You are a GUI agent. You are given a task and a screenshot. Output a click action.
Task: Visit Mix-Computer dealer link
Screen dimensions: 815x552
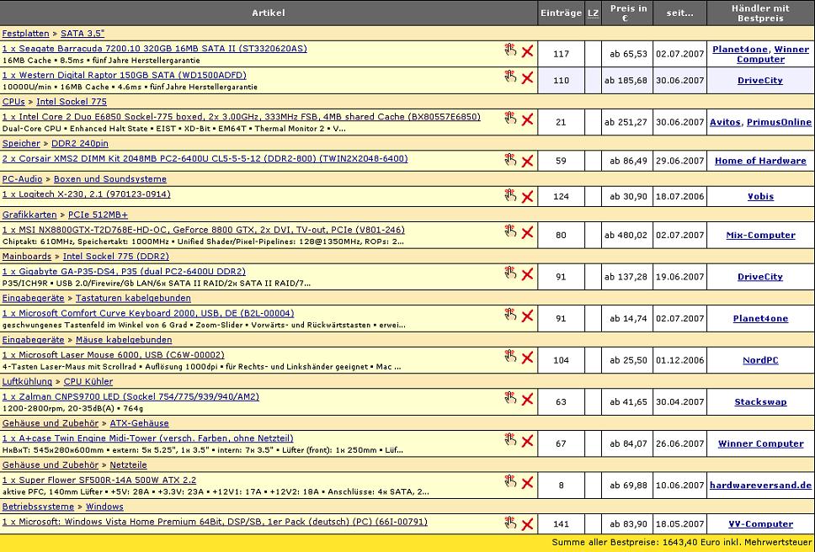point(760,235)
